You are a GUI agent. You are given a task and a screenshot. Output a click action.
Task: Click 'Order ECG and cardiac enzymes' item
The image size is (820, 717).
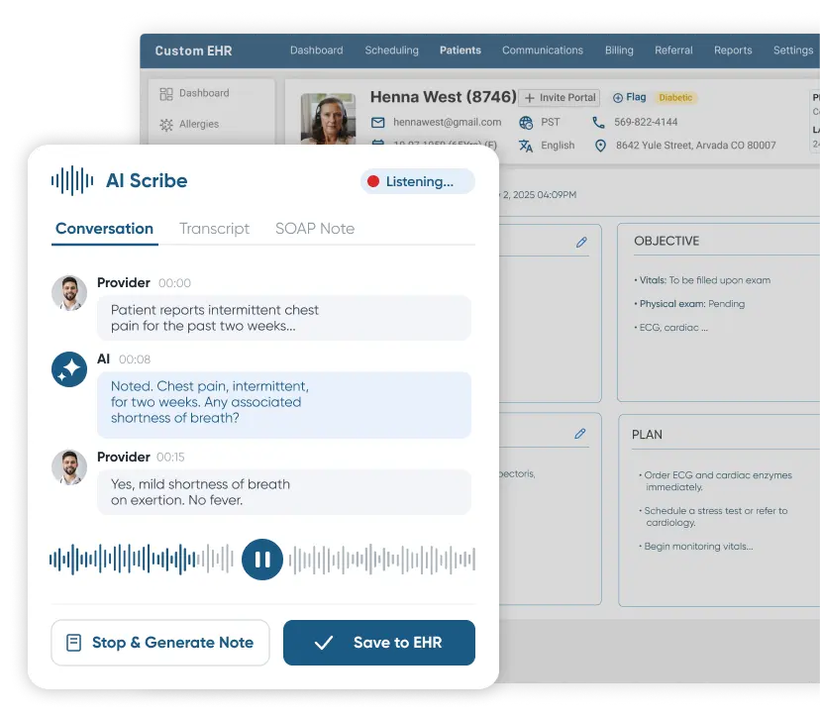715,480
